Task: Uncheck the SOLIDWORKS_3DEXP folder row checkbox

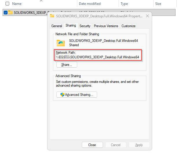Action: pyautogui.click(x=6, y=12)
